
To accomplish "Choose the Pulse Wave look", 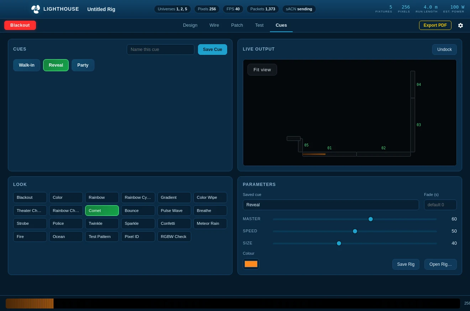I will point(174,211).
